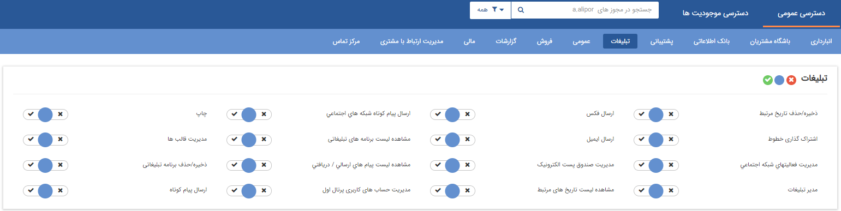Click checkmark on ارسال فکس toggle

coord(438,114)
